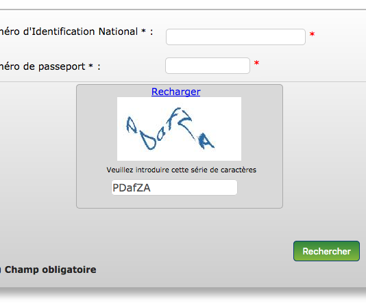
Task: Click the letter D in captcha image
Action: point(148,141)
